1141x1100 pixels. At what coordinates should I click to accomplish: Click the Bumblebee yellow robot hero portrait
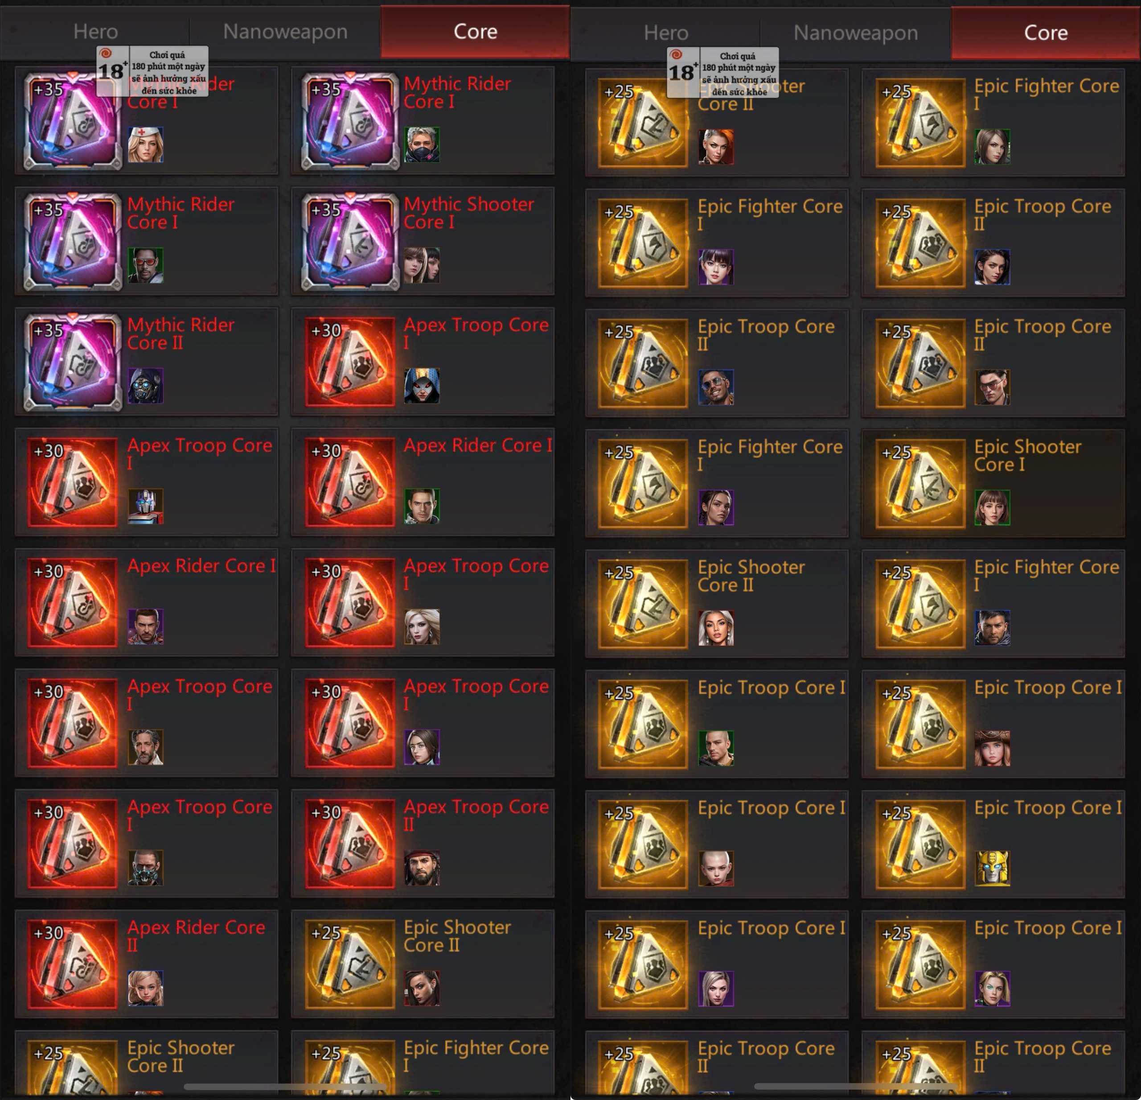click(x=992, y=868)
